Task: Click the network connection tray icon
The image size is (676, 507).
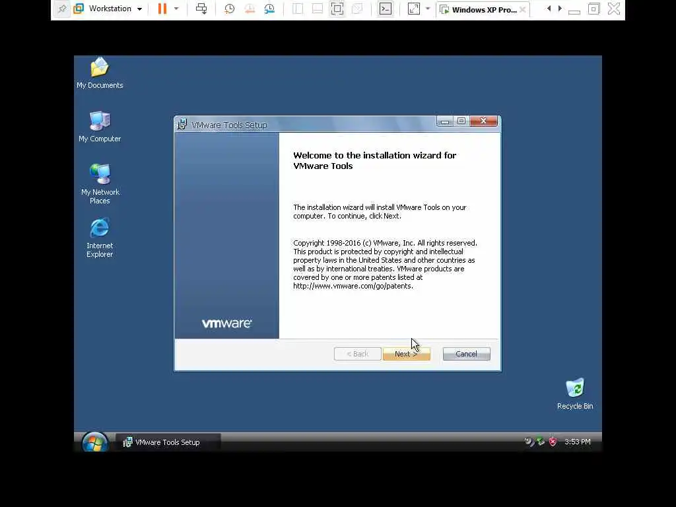Action: 541,442
